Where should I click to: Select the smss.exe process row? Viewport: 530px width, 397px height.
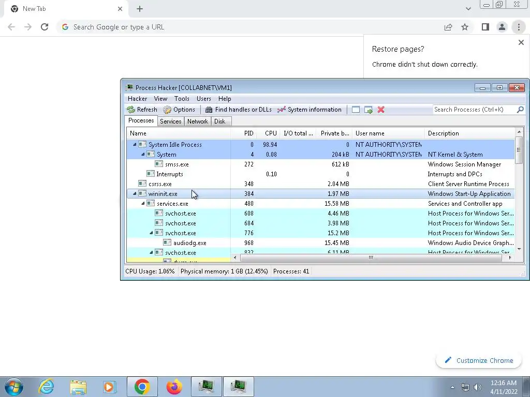(x=320, y=164)
